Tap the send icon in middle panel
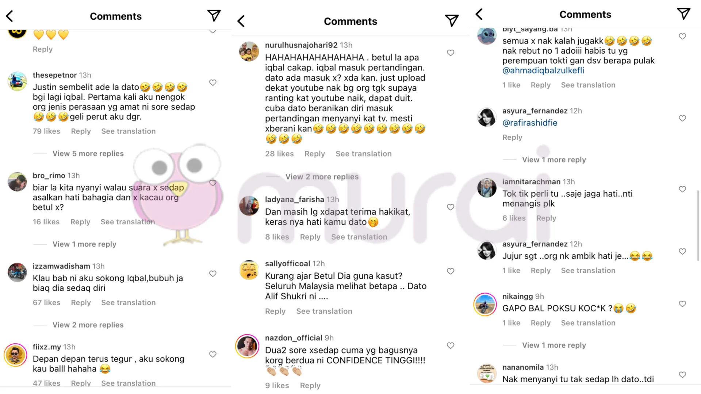The width and height of the screenshot is (701, 394). (x=452, y=21)
